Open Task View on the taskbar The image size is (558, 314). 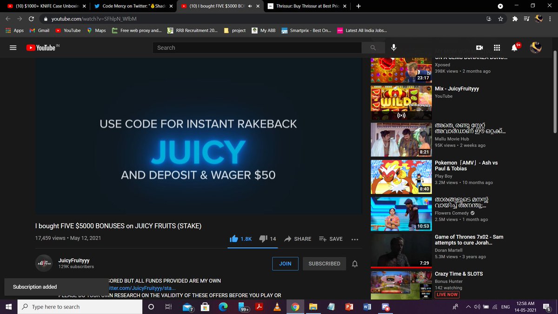click(169, 307)
